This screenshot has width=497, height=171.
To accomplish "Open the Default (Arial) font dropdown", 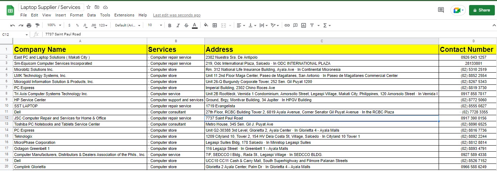I will click(x=128, y=25).
